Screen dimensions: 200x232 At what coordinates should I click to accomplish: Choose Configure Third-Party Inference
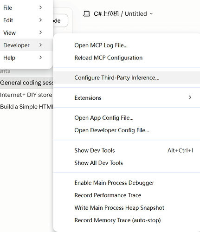pyautogui.click(x=127, y=77)
